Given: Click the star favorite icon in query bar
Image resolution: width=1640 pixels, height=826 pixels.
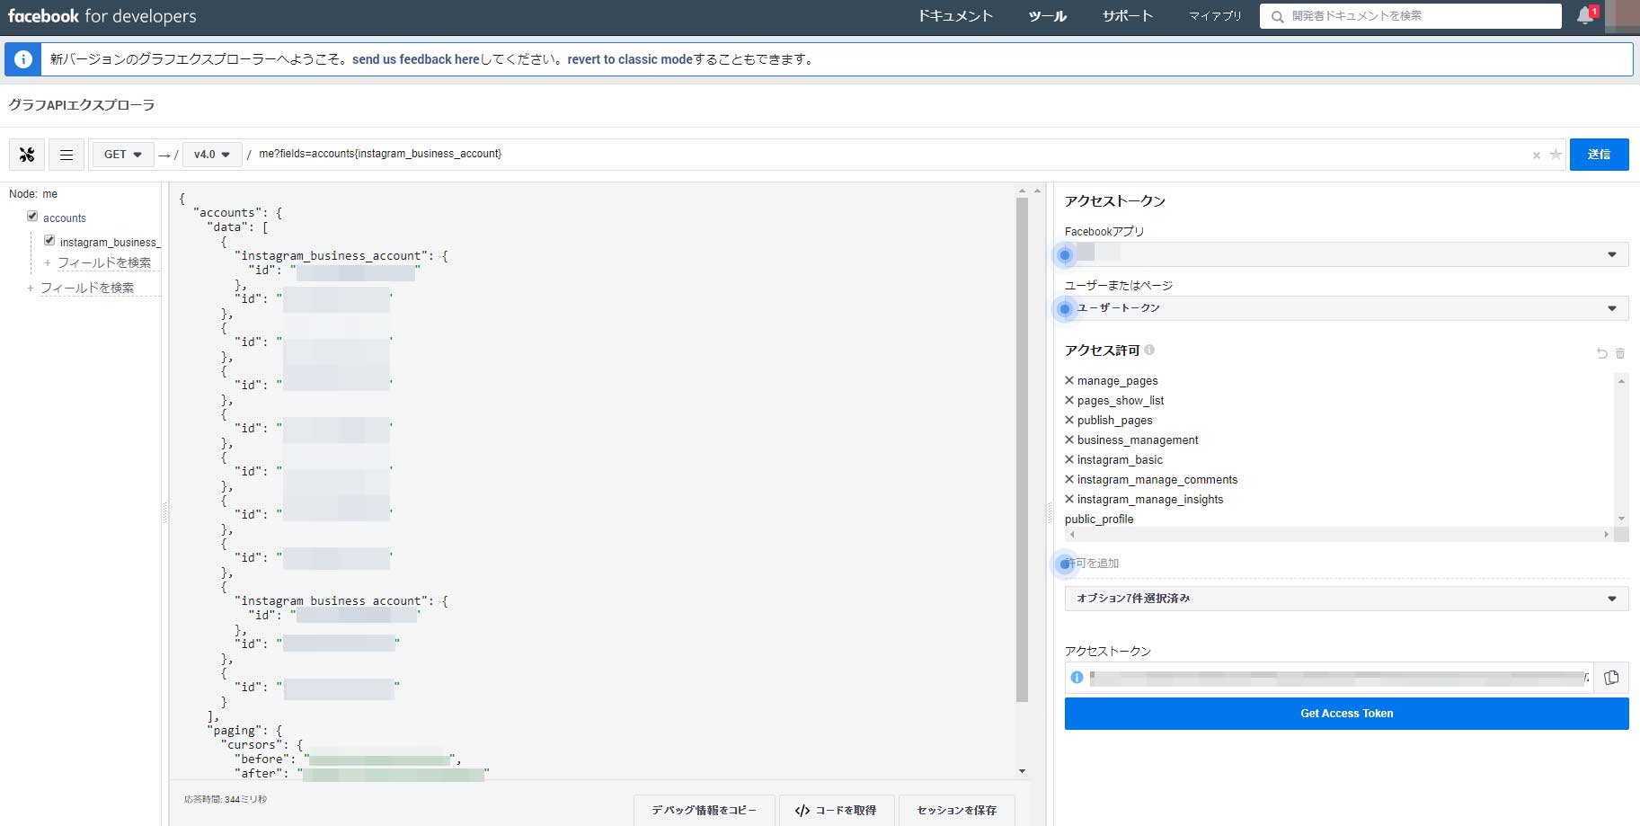Looking at the screenshot, I should click(x=1556, y=155).
